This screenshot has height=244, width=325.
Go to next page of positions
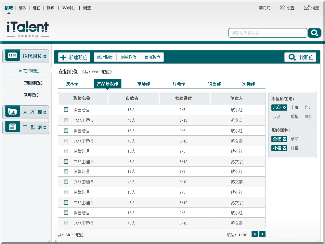[x=262, y=234]
